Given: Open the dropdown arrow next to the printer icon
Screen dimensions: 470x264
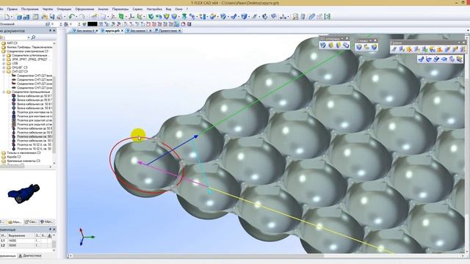Looking at the screenshot, I should click(65, 17).
